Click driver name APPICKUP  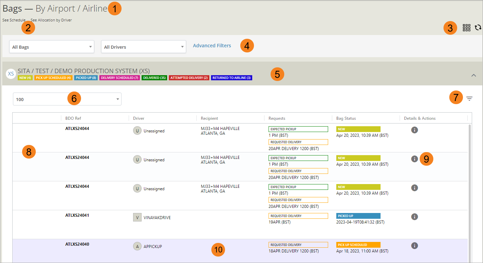pos(152,247)
